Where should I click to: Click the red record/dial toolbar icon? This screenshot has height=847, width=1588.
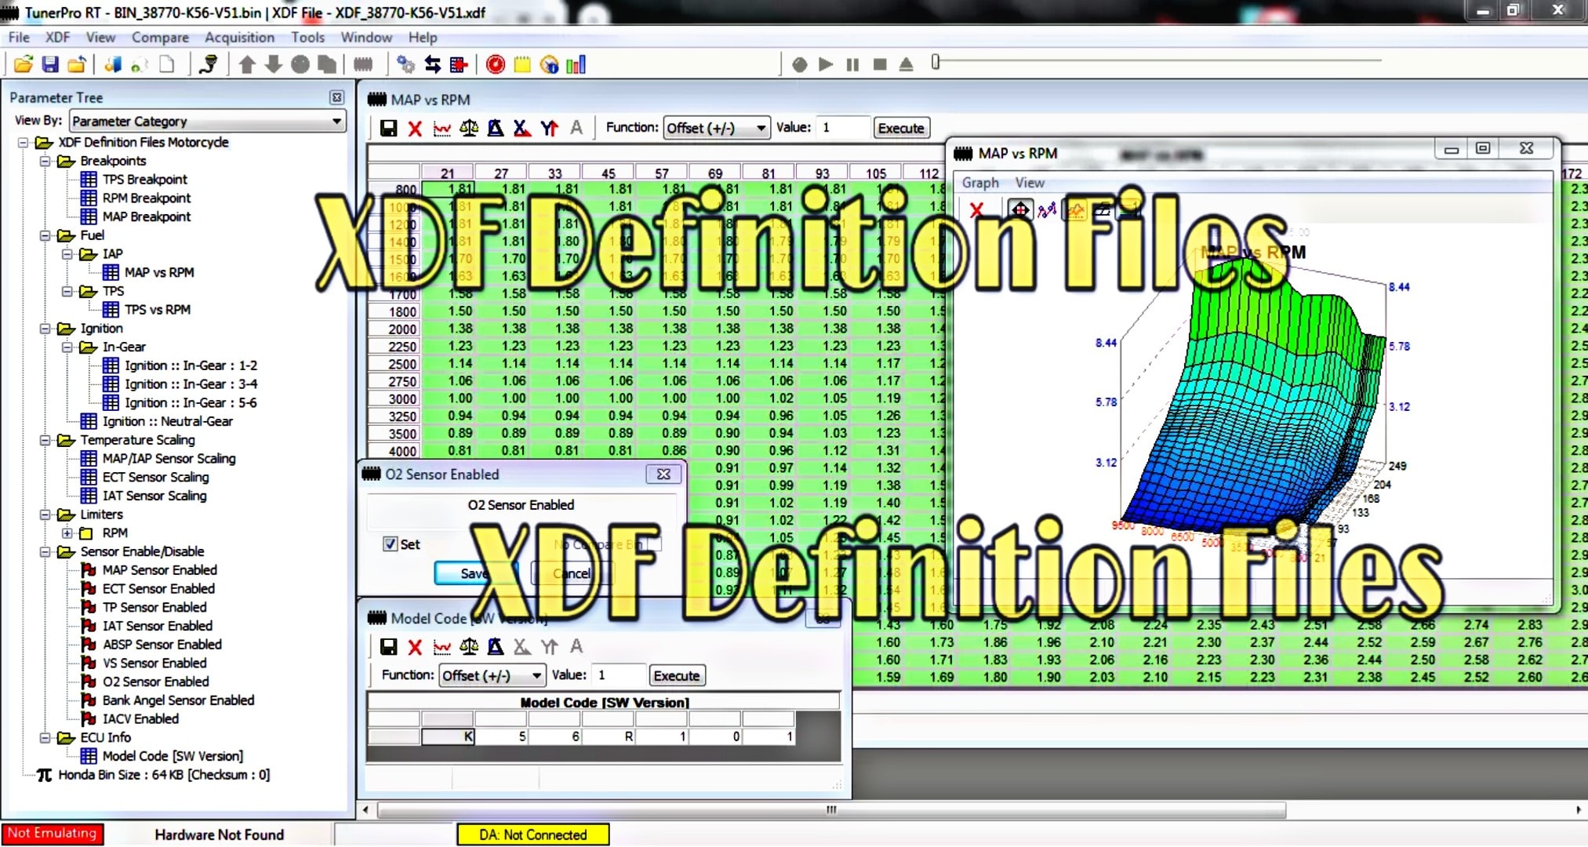496,64
